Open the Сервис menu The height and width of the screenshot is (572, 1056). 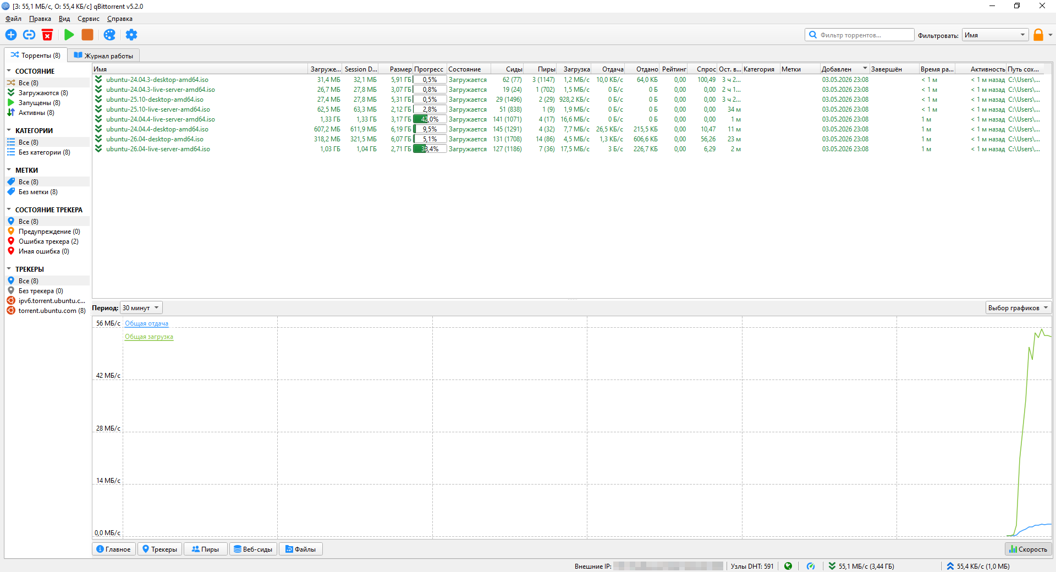[89, 19]
